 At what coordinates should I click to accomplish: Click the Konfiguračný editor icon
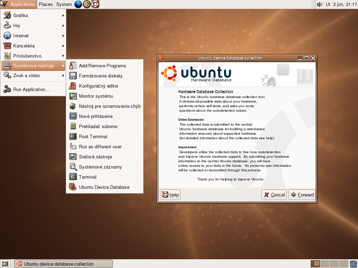coord(73,86)
